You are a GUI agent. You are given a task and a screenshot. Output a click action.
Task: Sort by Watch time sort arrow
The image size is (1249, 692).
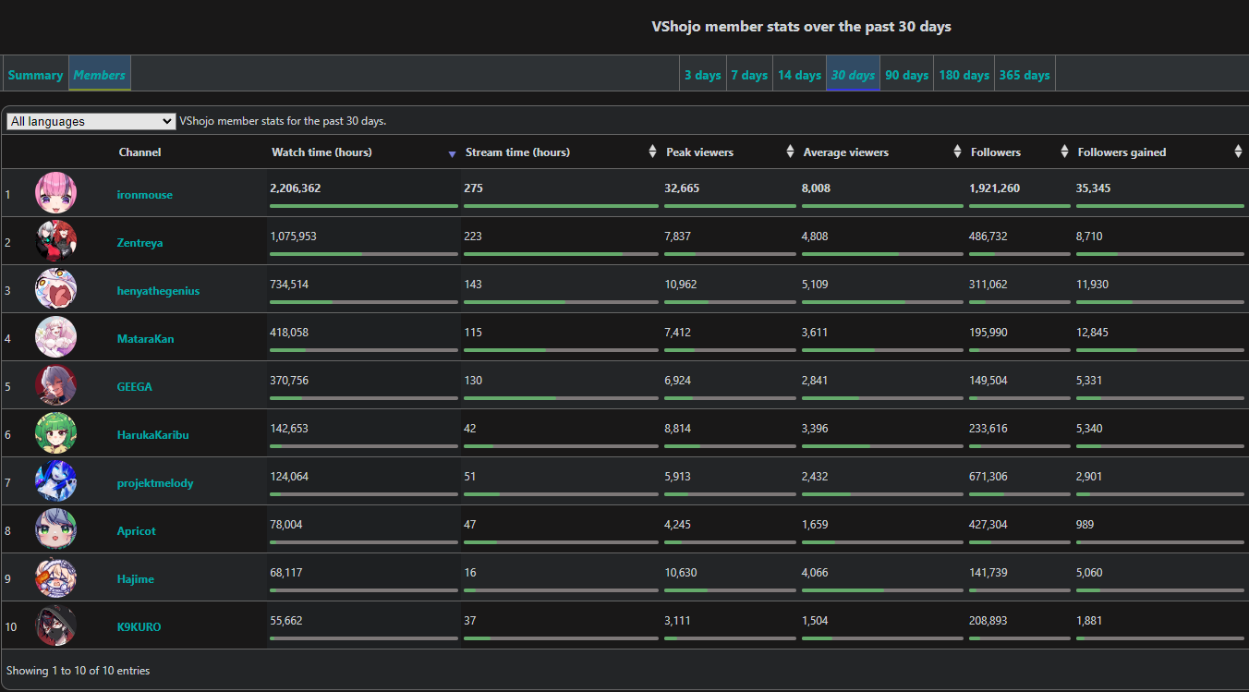click(x=452, y=154)
